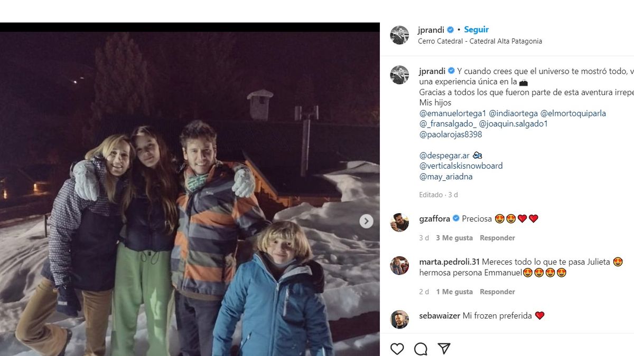
Task: Click the heart like icon
Action: point(397,349)
